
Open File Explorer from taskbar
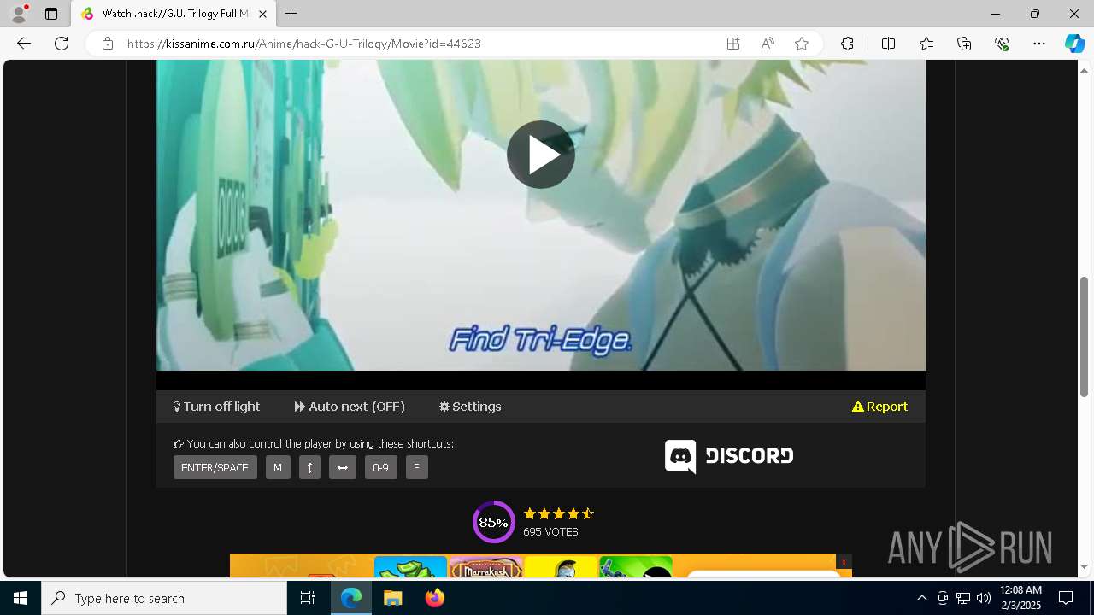click(392, 598)
